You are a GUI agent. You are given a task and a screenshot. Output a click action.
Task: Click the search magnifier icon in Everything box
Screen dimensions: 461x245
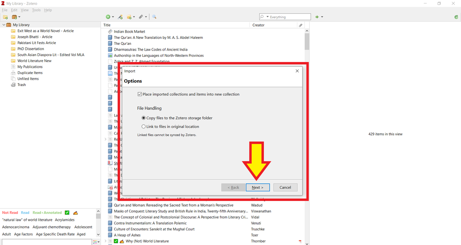262,17
